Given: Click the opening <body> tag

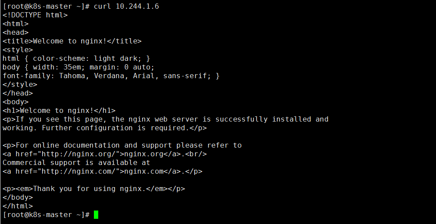Looking at the screenshot, I should pyautogui.click(x=15, y=102).
